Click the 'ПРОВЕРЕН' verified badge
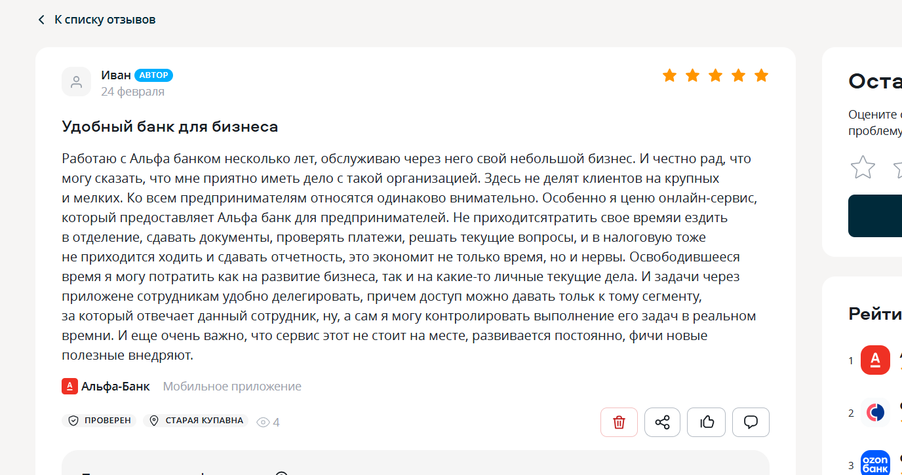Screen dimensions: 902x475 tap(100, 421)
